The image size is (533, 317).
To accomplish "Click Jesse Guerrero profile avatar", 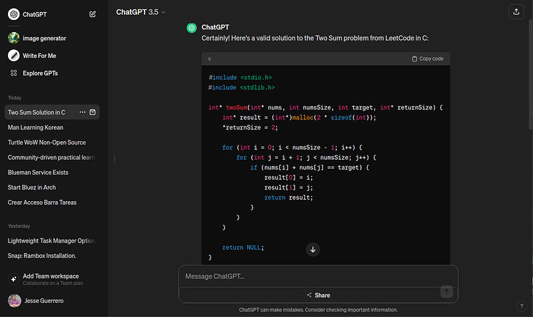I will (x=14, y=301).
